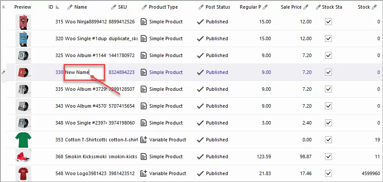Click the pencil icon beside Name header
383x182 pixels.
70,7
